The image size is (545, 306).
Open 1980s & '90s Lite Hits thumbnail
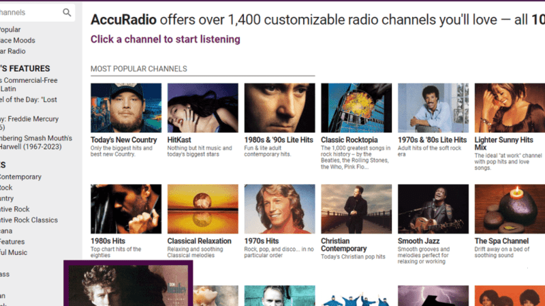point(279,107)
